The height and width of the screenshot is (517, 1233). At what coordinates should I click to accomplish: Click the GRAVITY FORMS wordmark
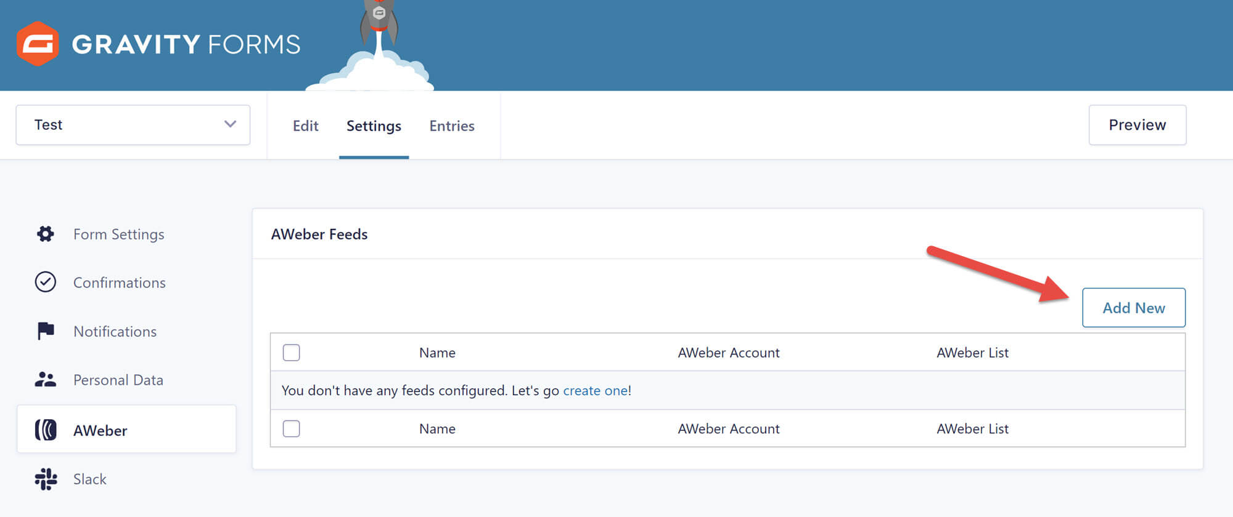186,44
